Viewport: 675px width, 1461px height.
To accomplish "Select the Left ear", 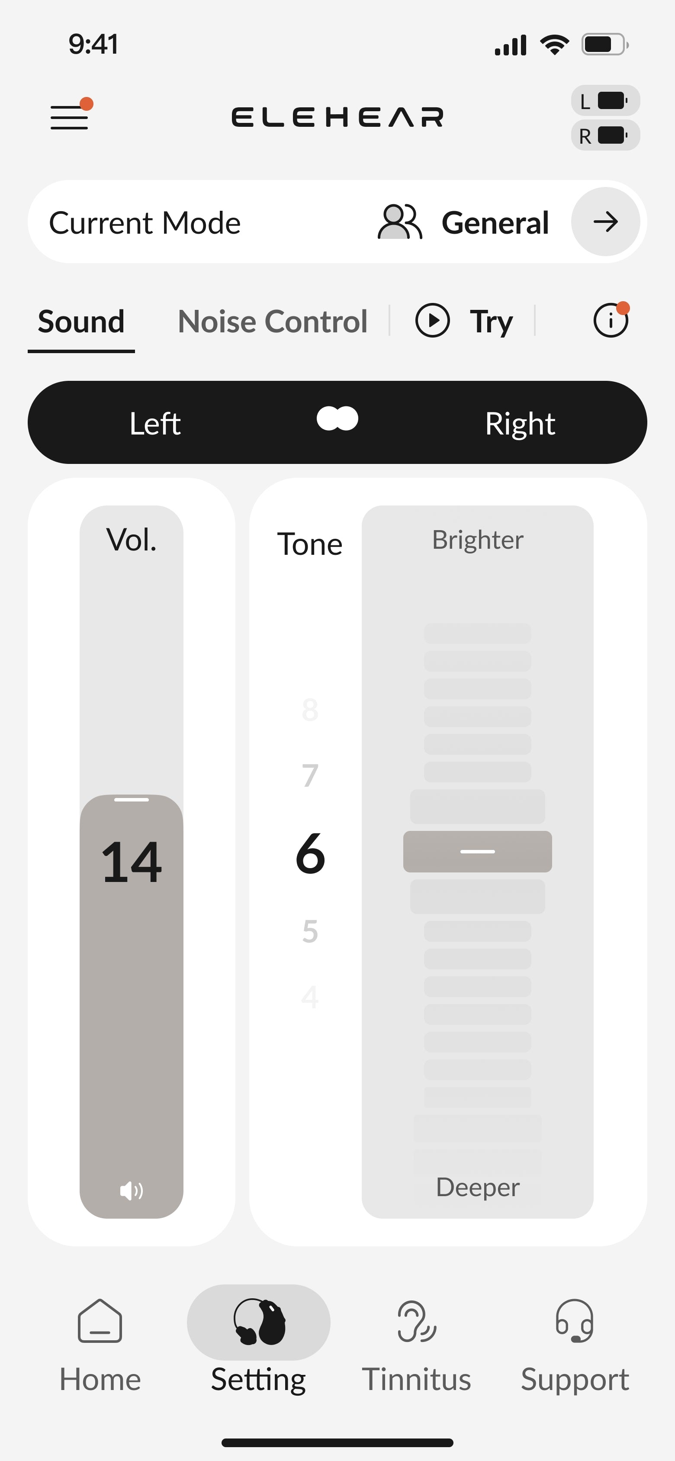I will [x=155, y=423].
